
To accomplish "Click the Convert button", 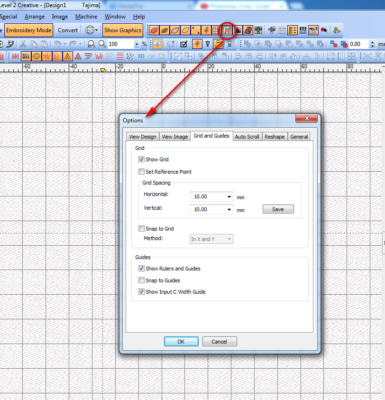I will point(68,30).
